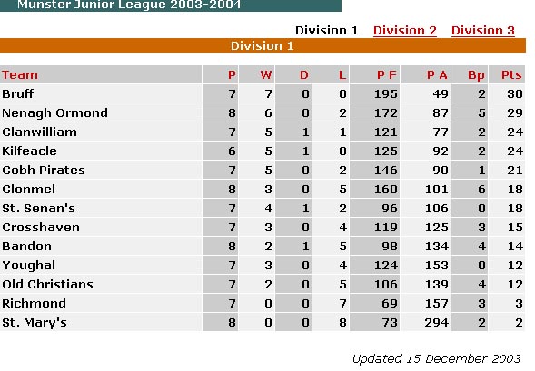
Task: Select the Nenagh Ormond team name
Action: tap(54, 113)
